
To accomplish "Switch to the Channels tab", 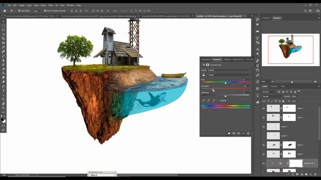I will 274,86.
